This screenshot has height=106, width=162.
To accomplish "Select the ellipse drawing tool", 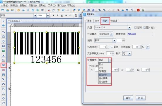I will [4, 41].
